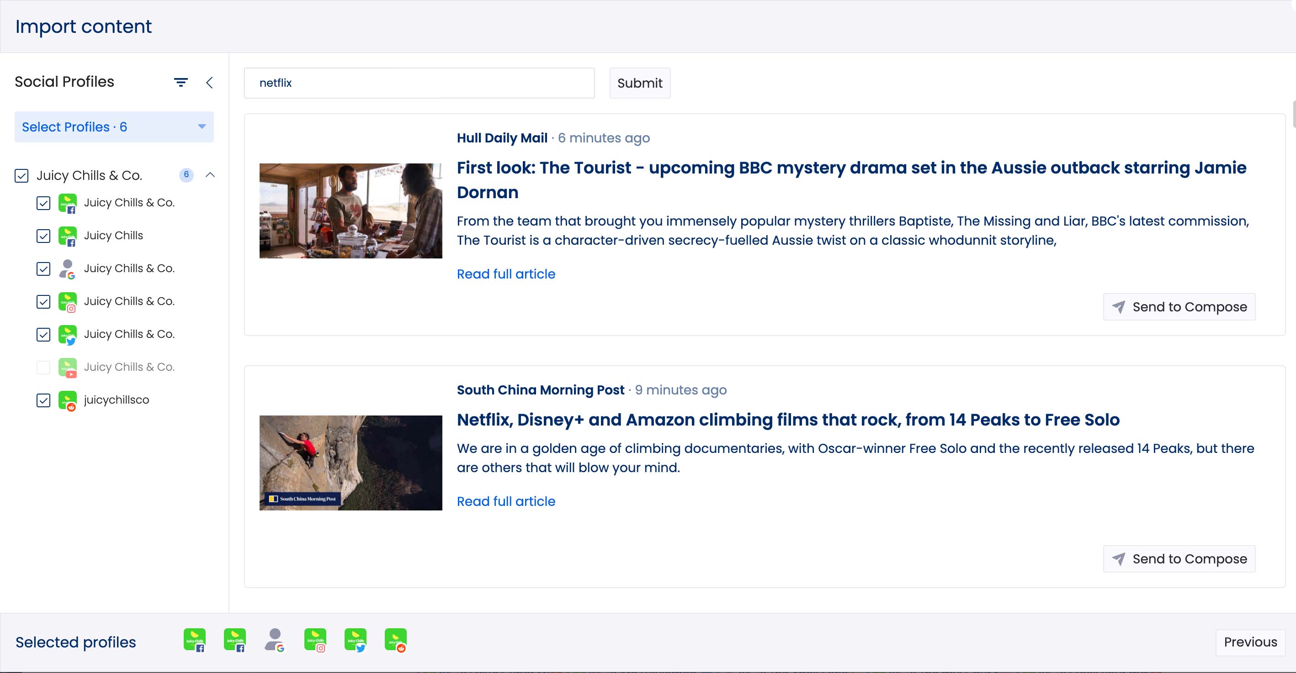Screen dimensions: 1296x673
Task: Click the climbing article thumbnail image
Action: coord(351,463)
